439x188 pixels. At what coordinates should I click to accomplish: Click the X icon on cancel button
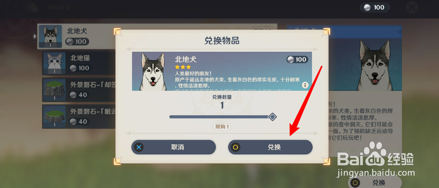point(139,147)
